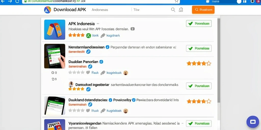
Task: Reload the page with the browser refresh icon
Action: pos(17,1)
